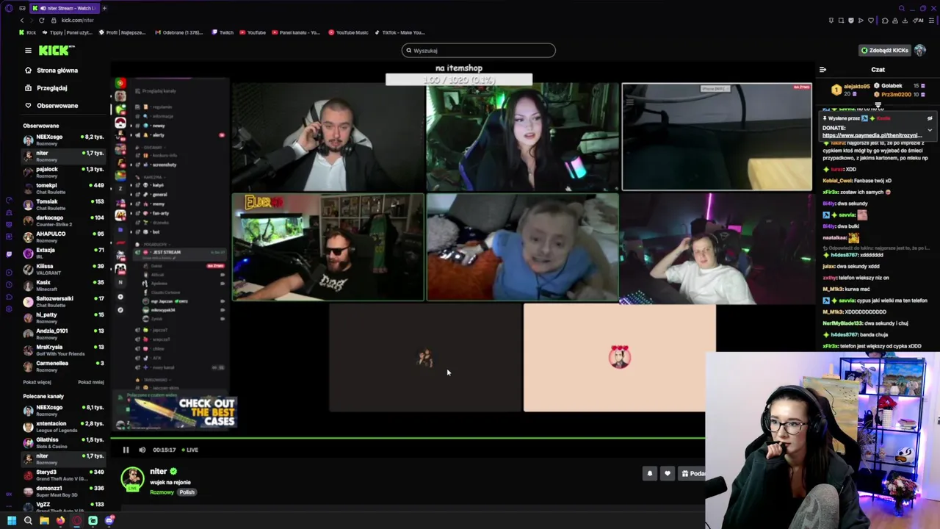Go back in browser history

coord(22,21)
